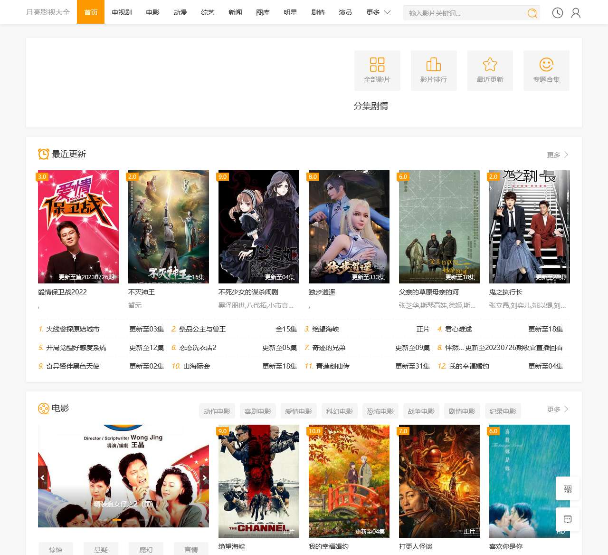Viewport: 608px width, 555px height.
Task: Open 喜欢你是你 movie poster thumbnail
Action: 530,481
